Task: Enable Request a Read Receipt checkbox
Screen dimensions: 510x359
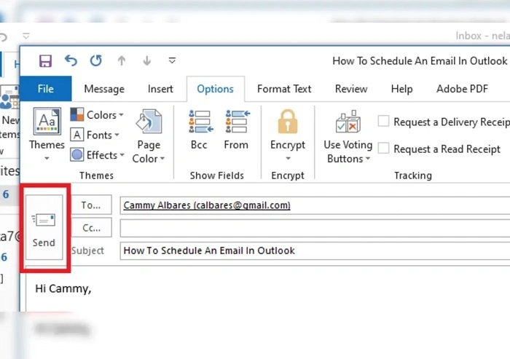Action: point(383,149)
